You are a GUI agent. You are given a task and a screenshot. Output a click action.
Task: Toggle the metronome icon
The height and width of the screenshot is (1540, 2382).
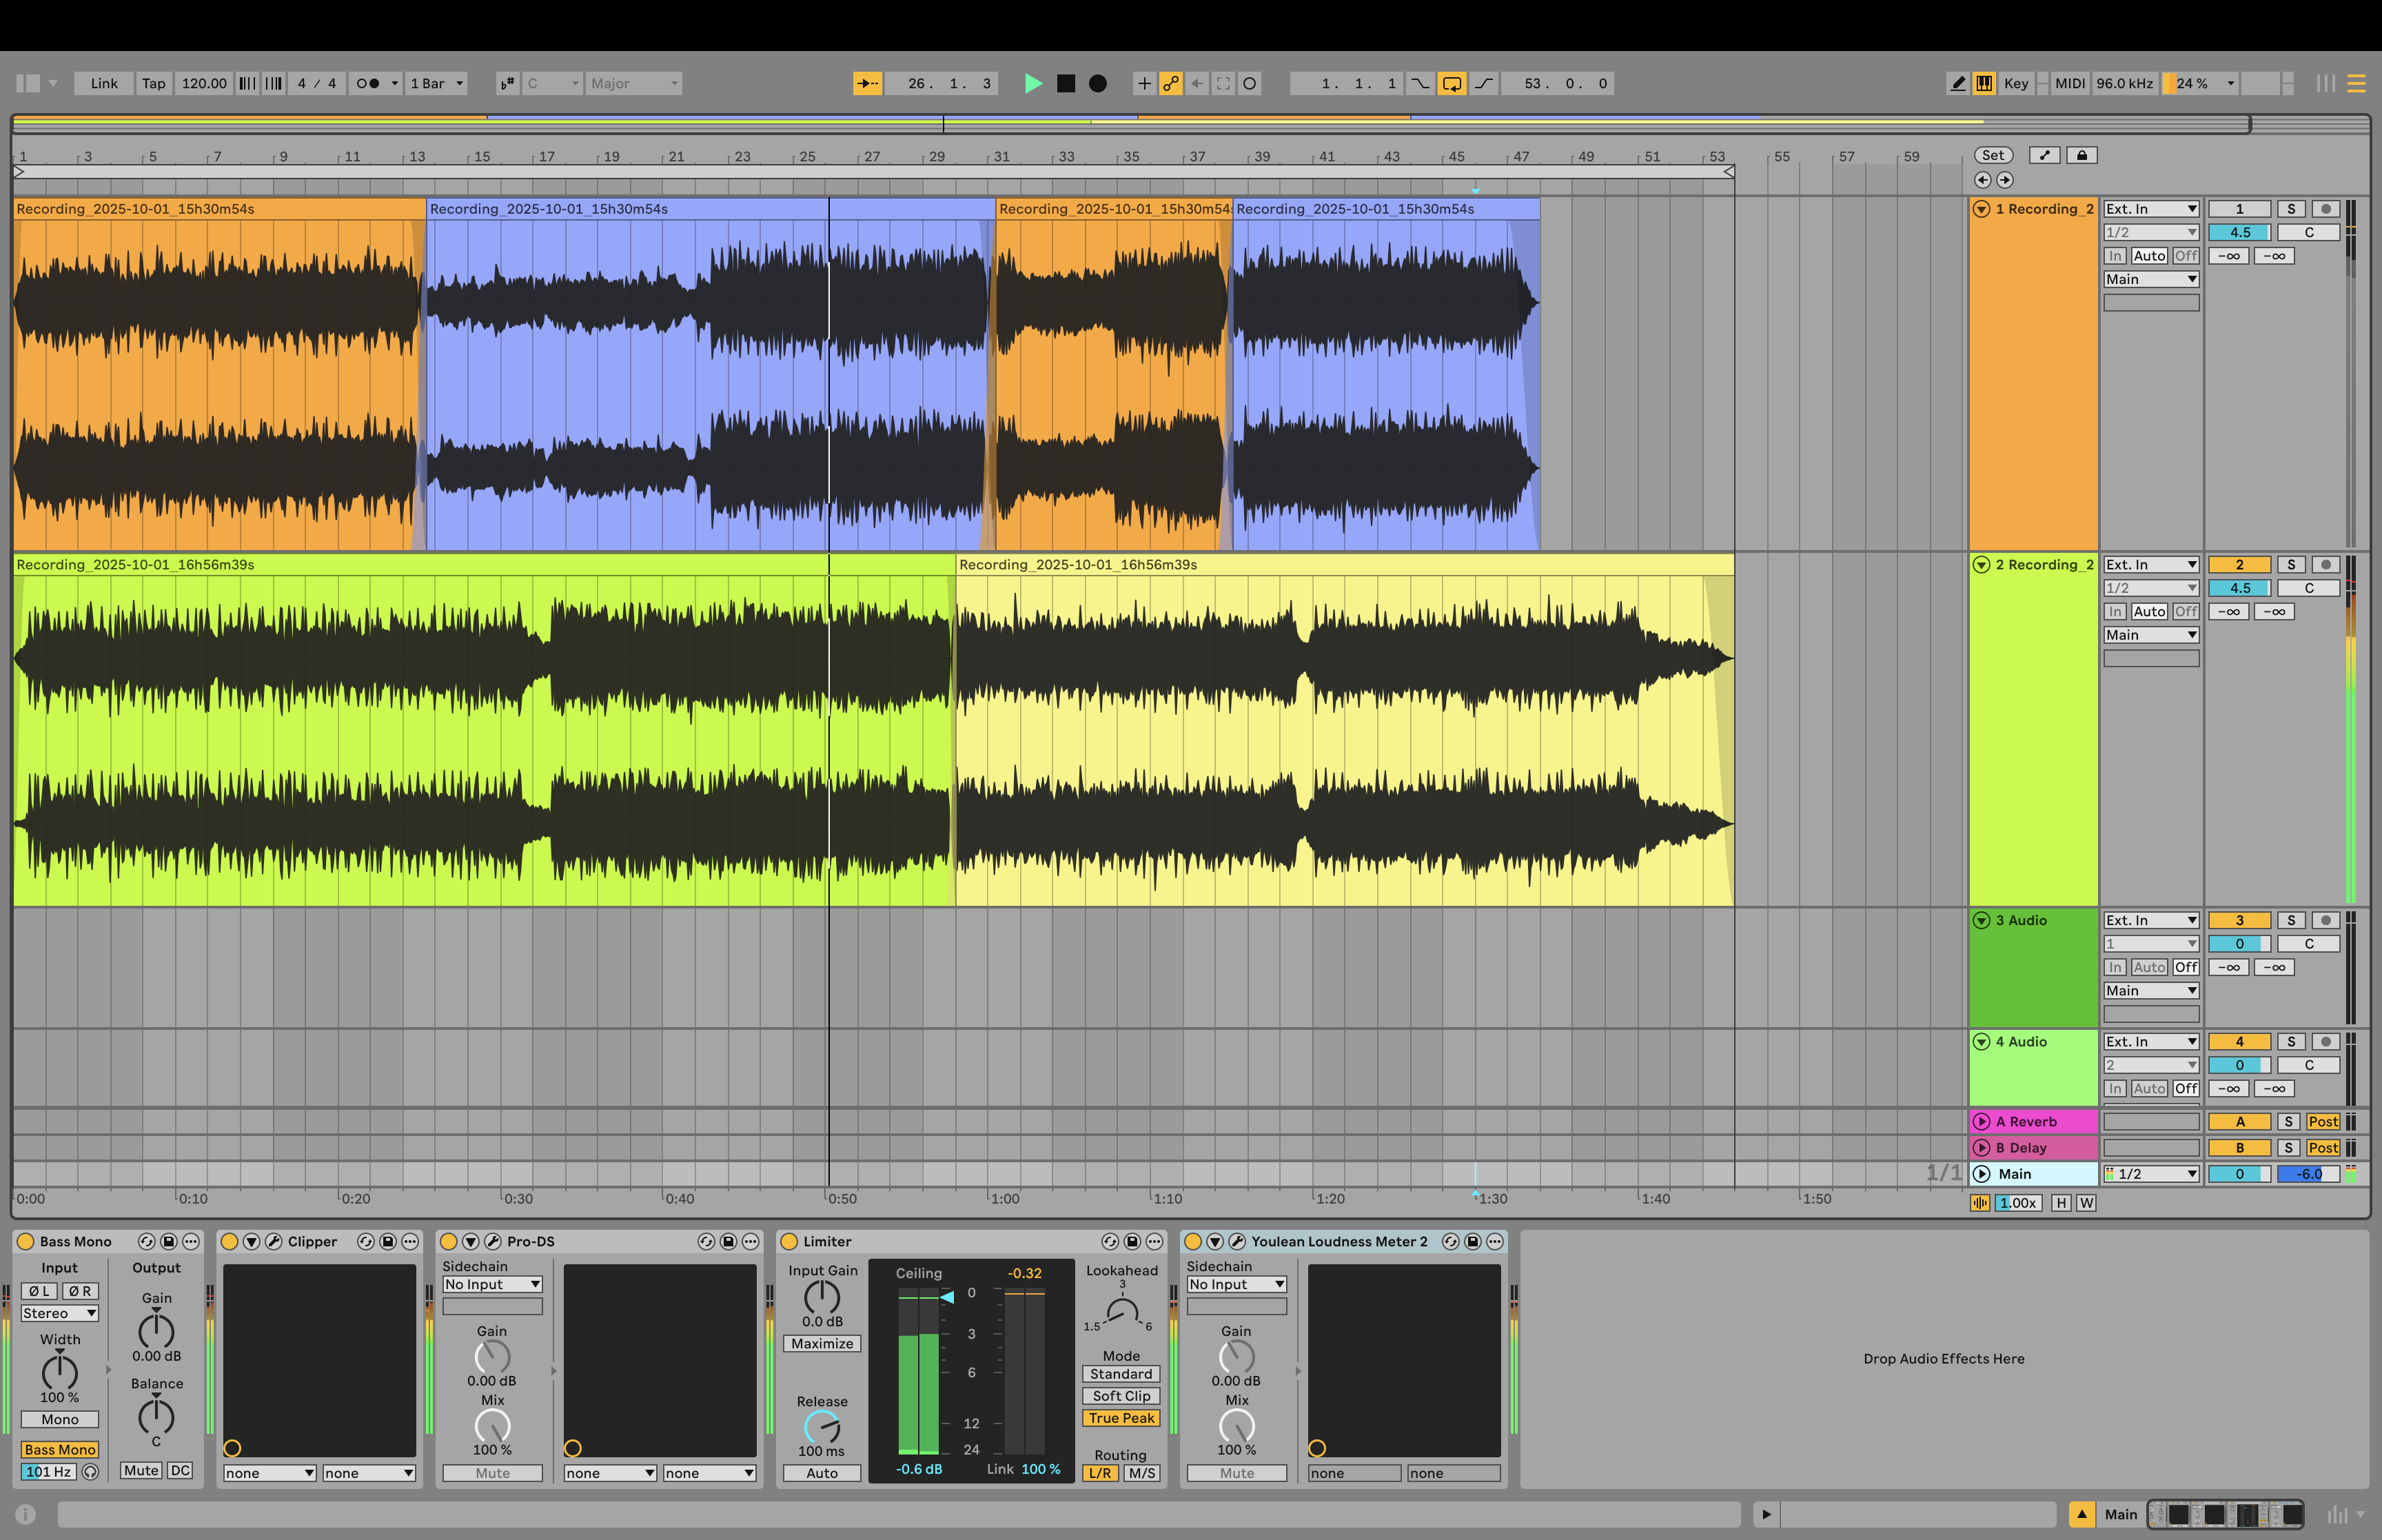pyautogui.click(x=368, y=83)
